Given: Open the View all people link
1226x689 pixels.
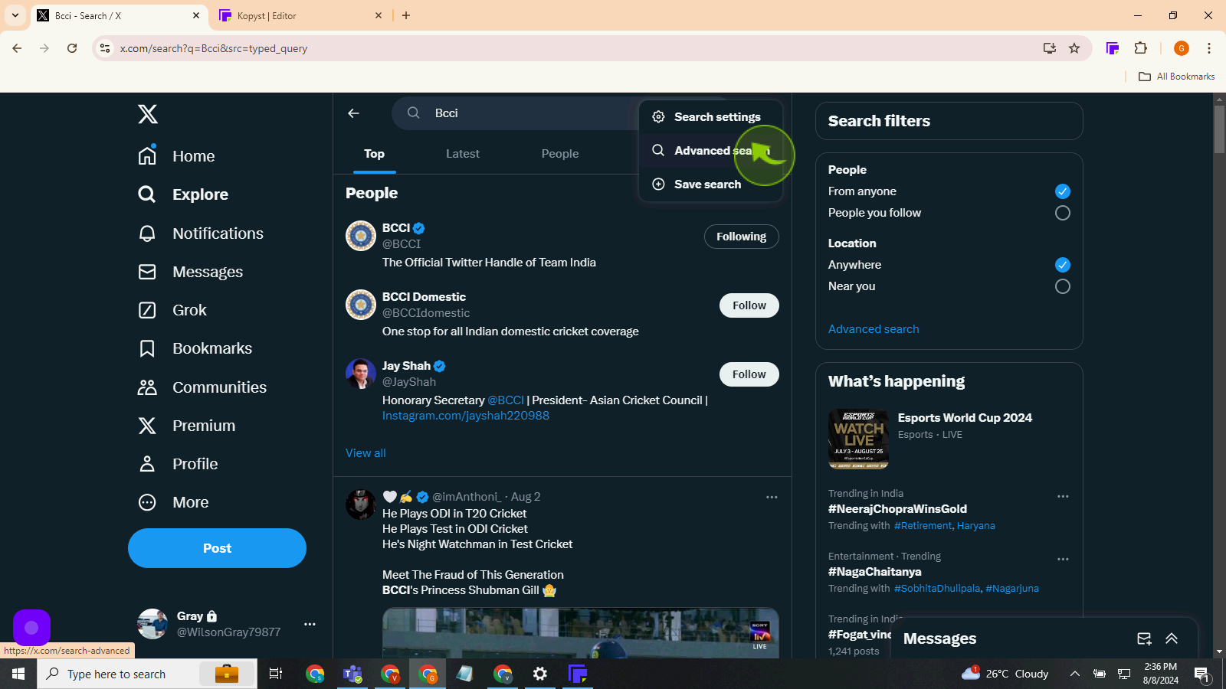Looking at the screenshot, I should 366,453.
